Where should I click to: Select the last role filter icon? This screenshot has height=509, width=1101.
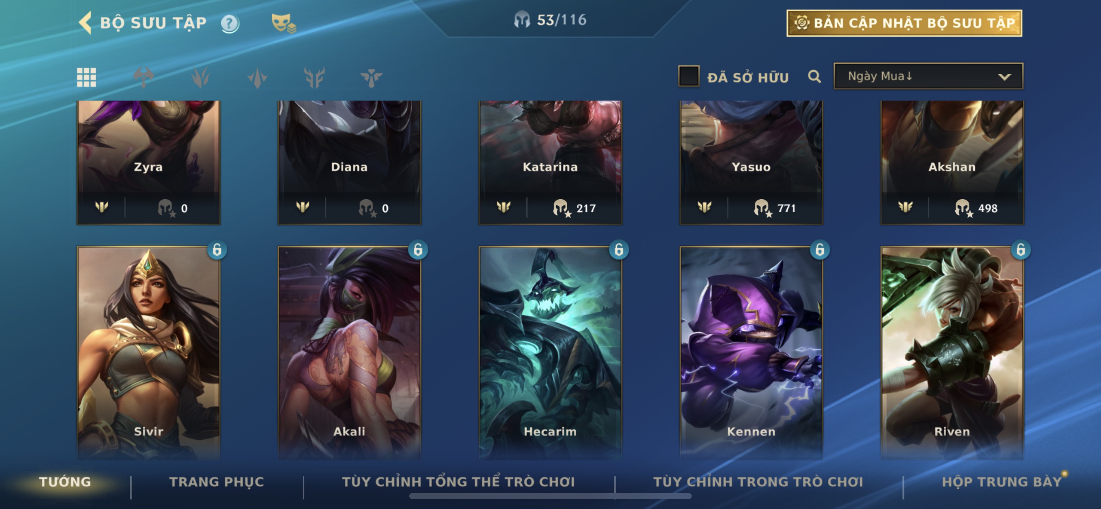[371, 77]
